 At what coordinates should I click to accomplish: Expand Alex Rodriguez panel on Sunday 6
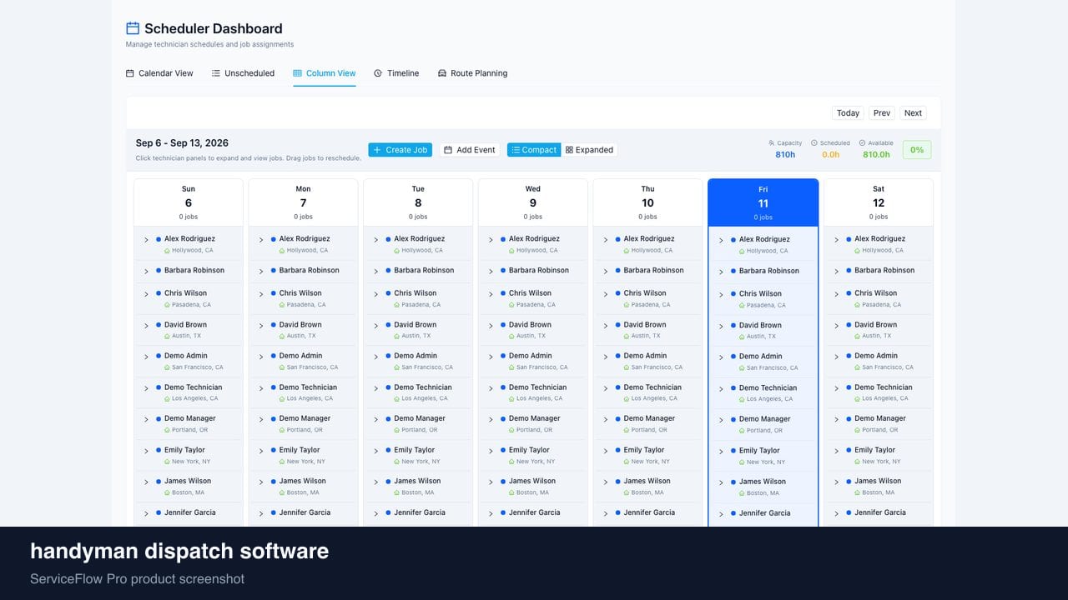[x=146, y=240]
